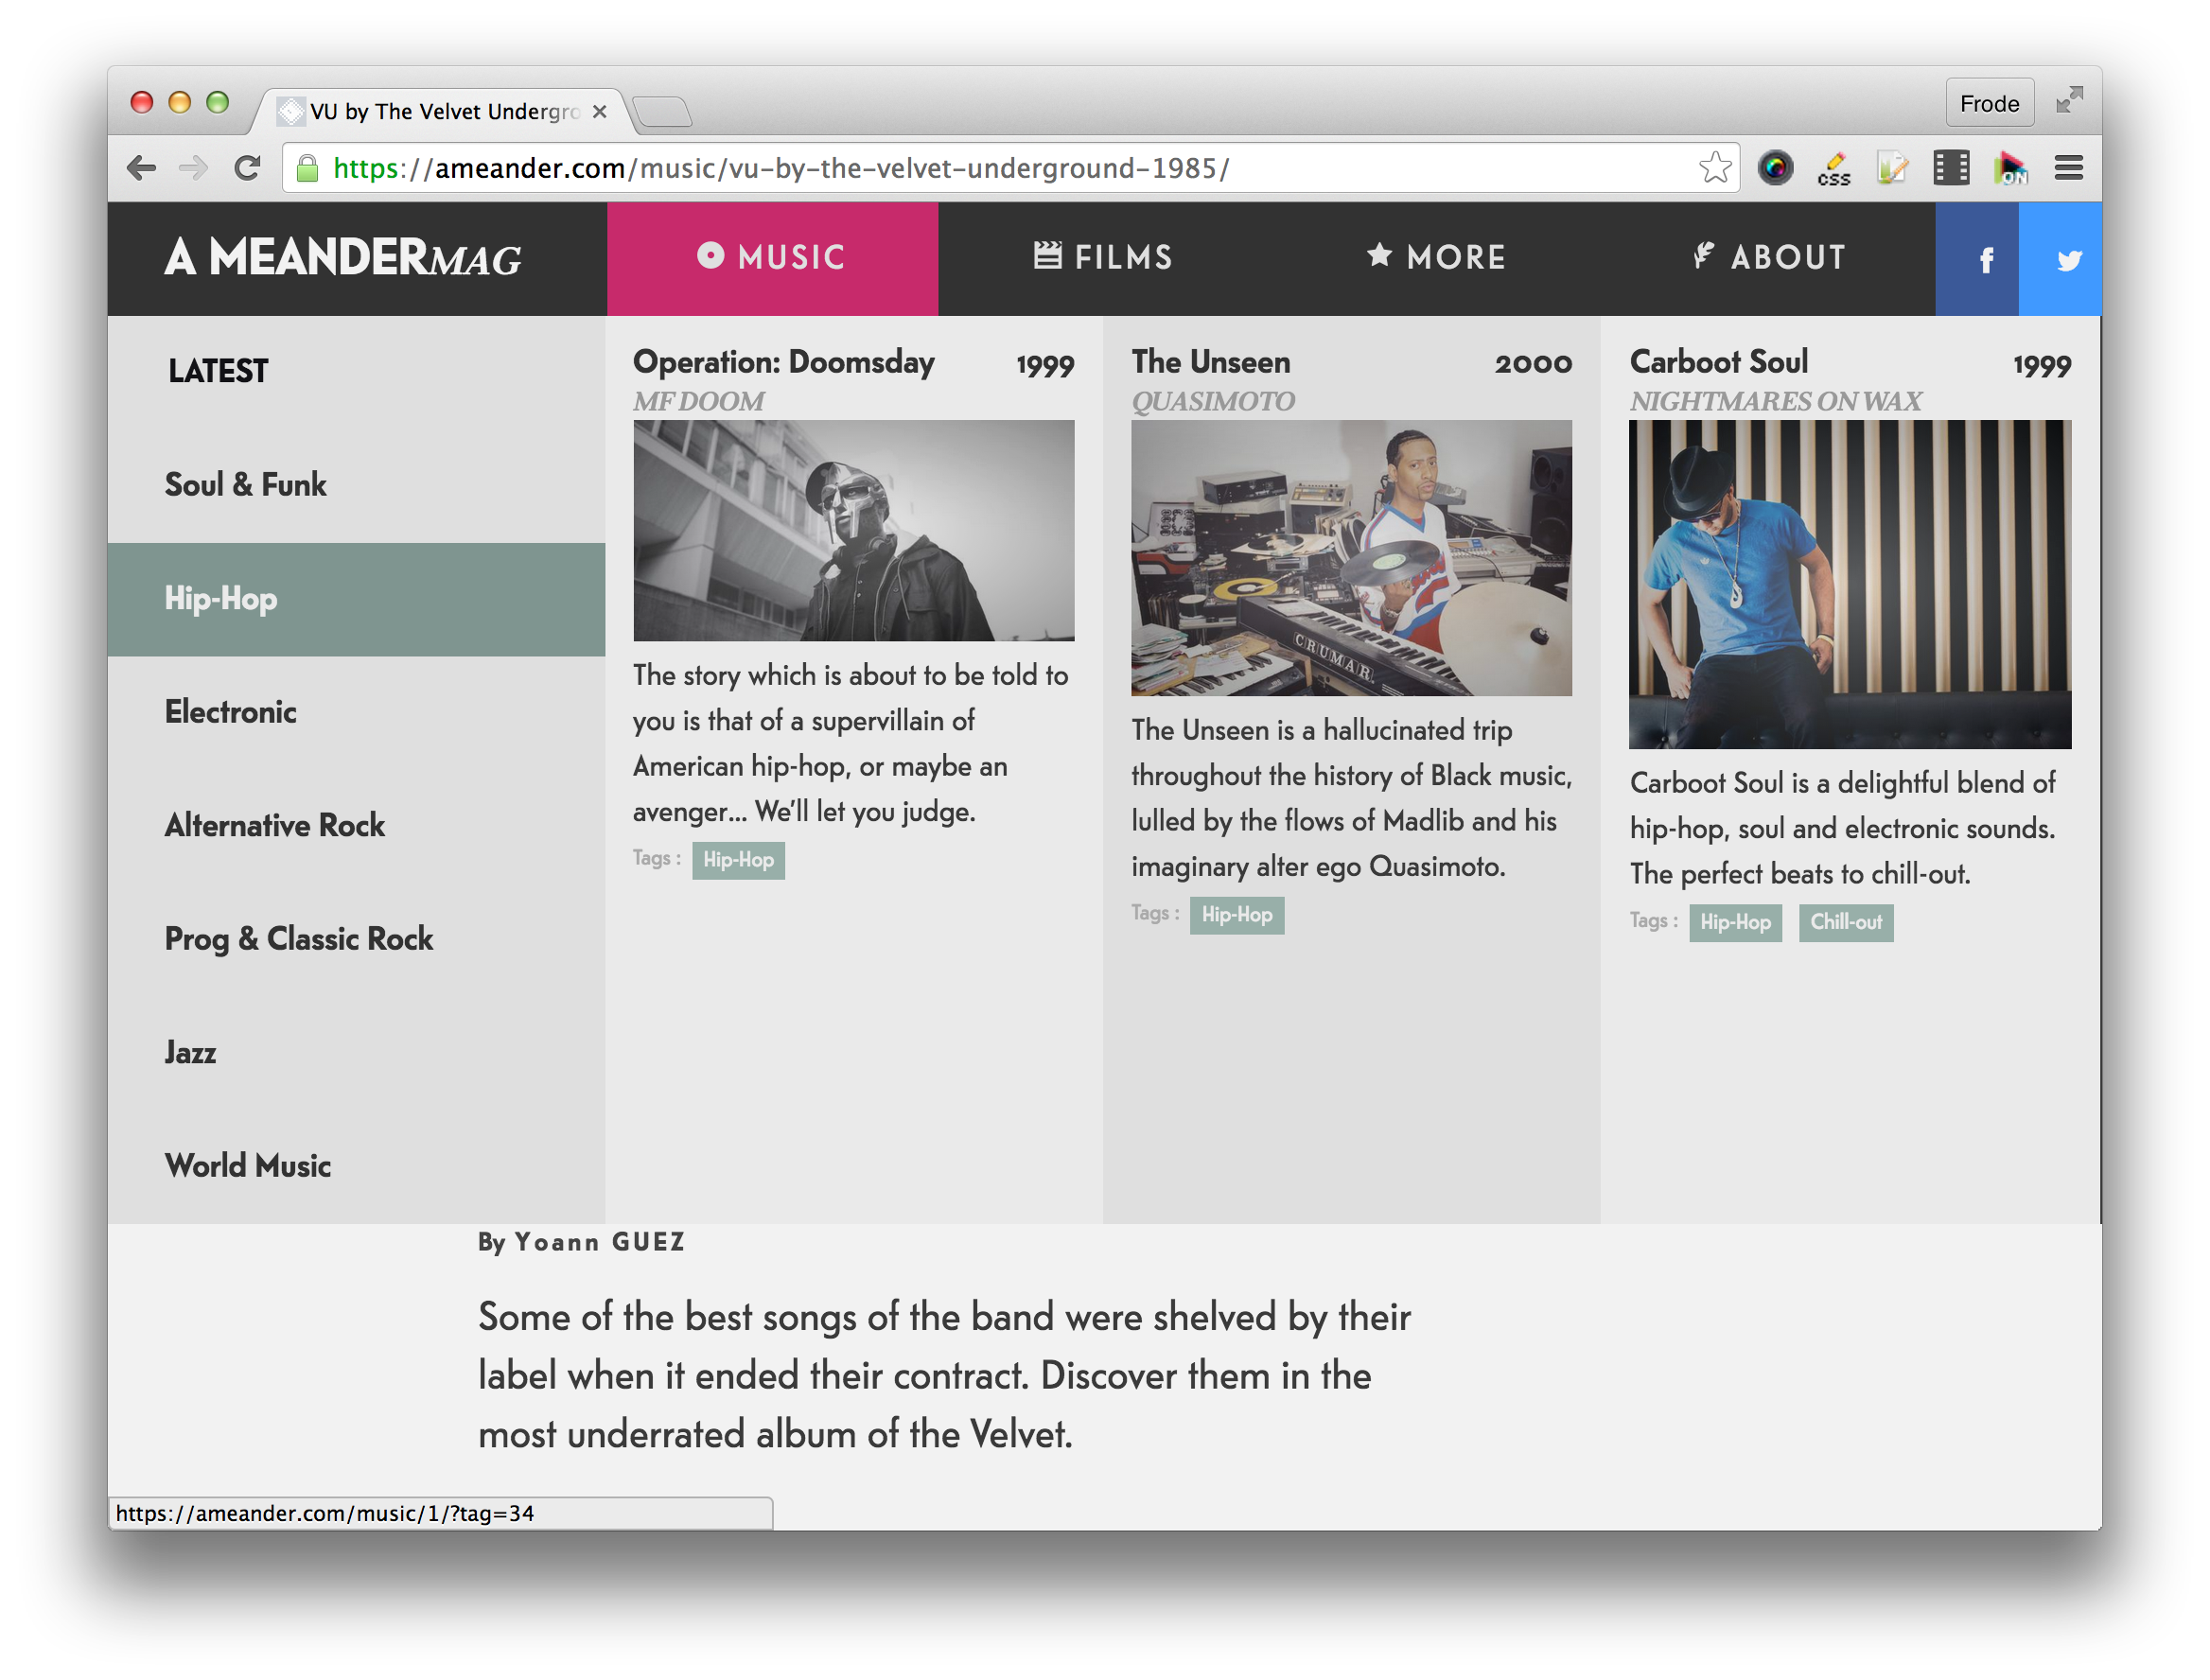2210x1680 pixels.
Task: Click the address bar URL field
Action: coord(1010,168)
